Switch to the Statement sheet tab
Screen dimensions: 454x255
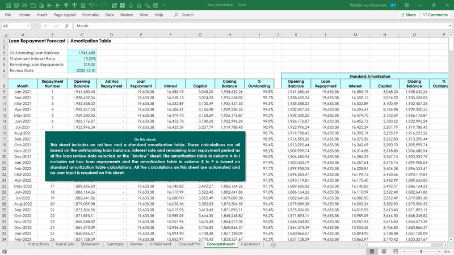[x=90, y=244]
